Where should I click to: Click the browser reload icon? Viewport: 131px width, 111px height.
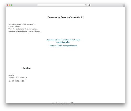85,5
